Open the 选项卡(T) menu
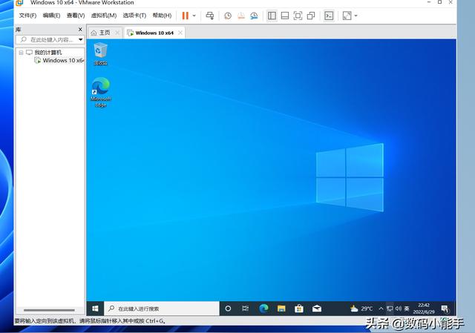 coord(134,16)
